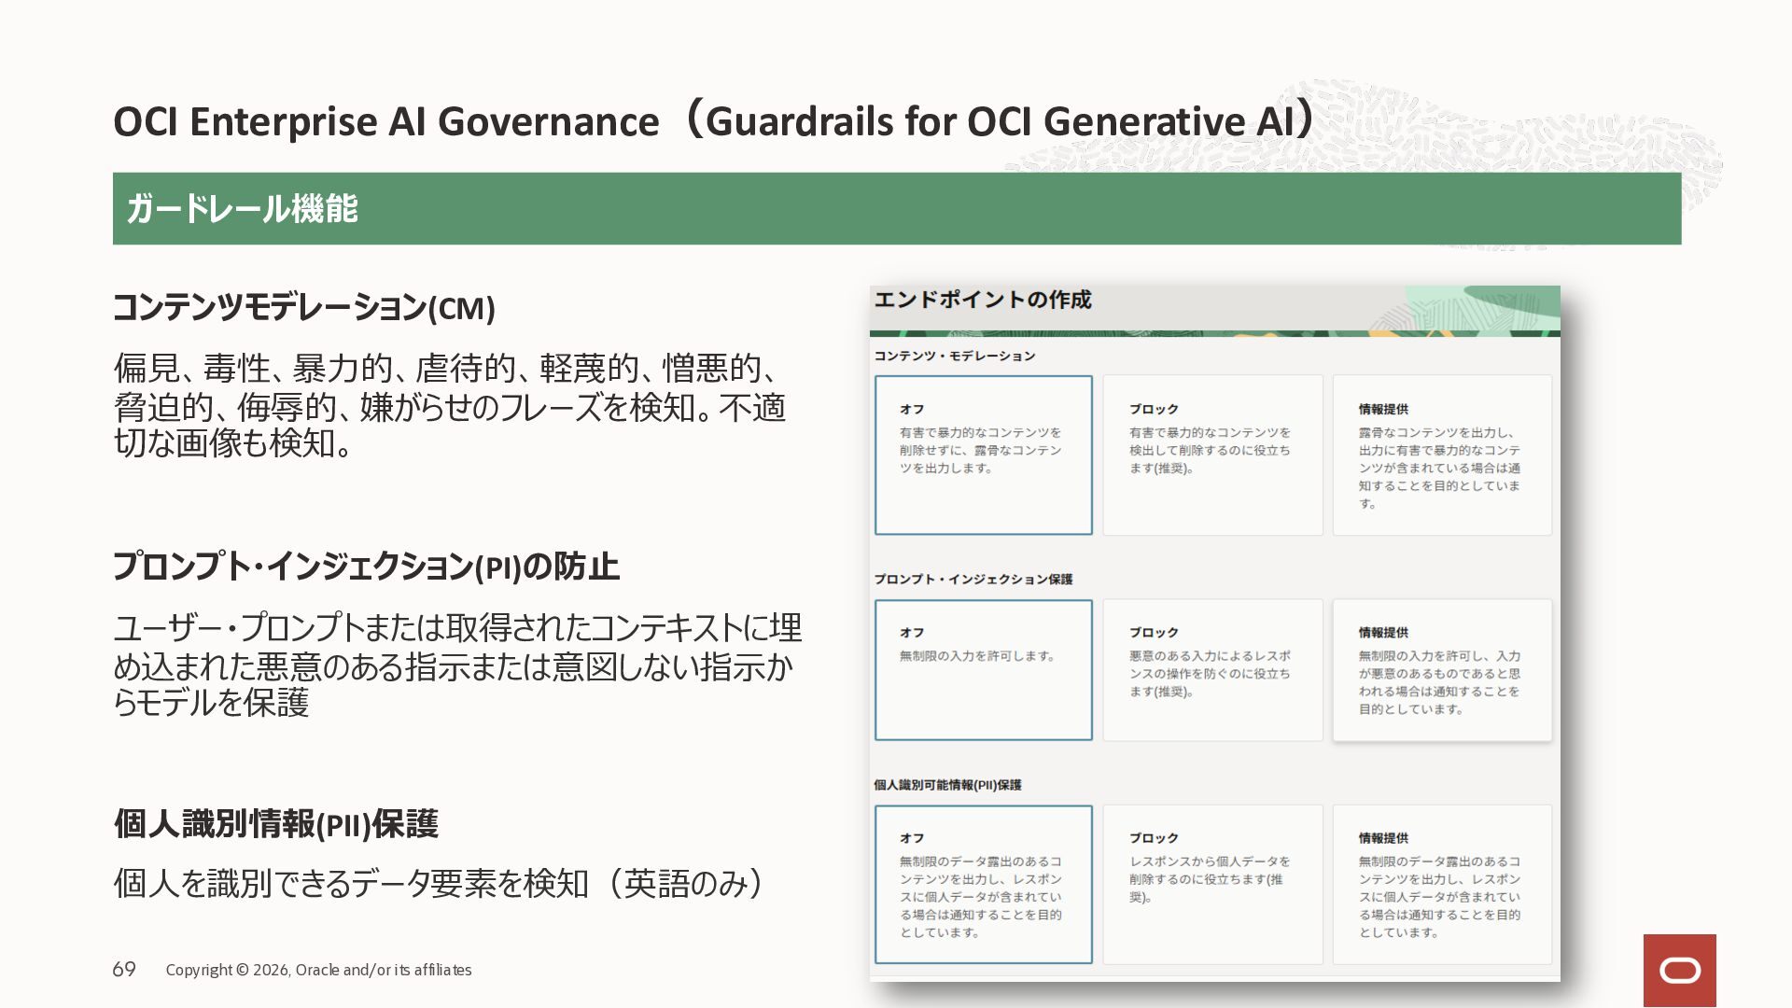1792x1008 pixels.
Task: Pick オフ for 個人識別可能情報(PII)保護
Action: click(984, 885)
